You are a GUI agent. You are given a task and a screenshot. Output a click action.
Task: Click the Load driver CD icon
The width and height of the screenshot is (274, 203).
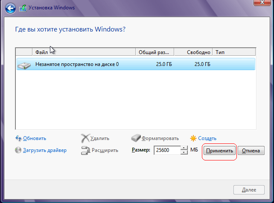(x=18, y=150)
